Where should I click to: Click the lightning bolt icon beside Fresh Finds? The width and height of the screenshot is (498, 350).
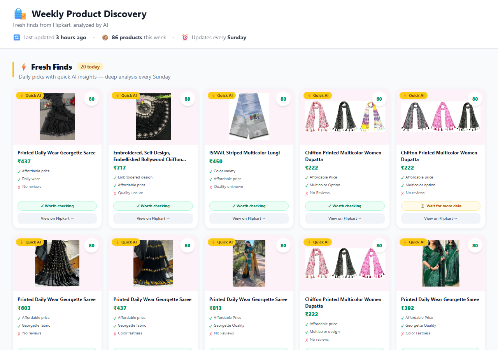(x=24, y=67)
